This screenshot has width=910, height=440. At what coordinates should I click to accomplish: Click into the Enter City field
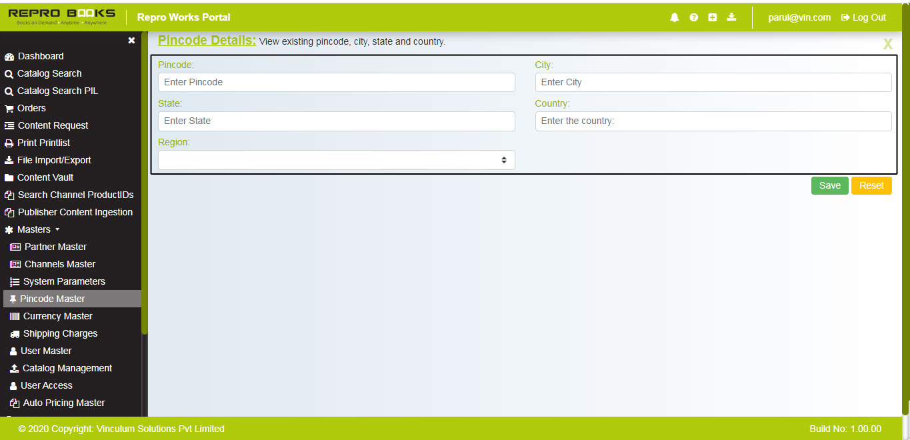(713, 82)
